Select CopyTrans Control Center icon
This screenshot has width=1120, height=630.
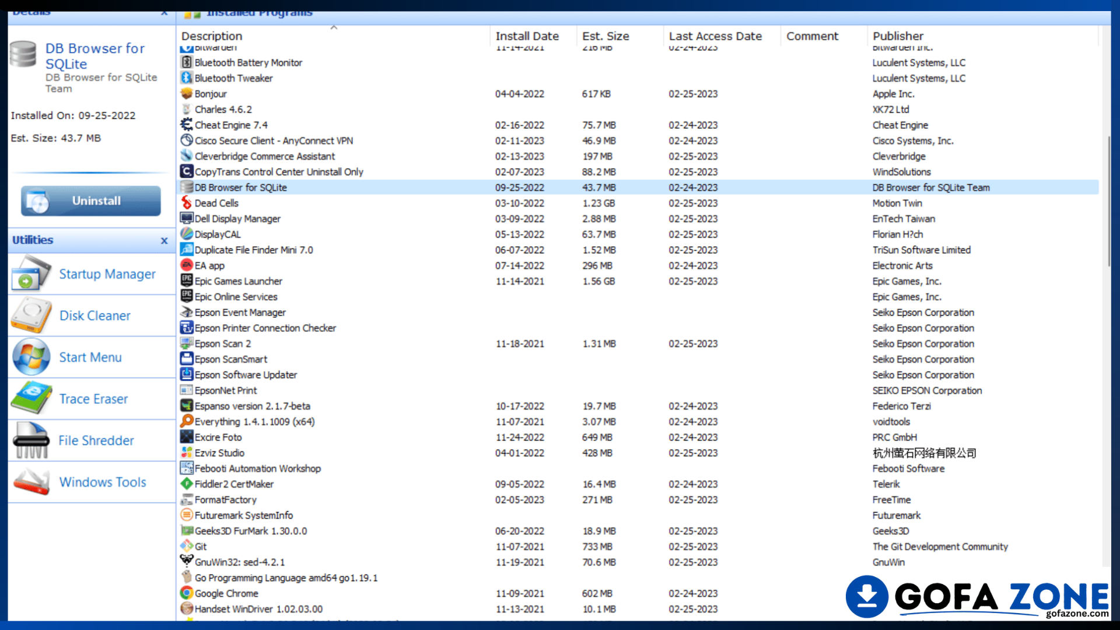pyautogui.click(x=187, y=171)
